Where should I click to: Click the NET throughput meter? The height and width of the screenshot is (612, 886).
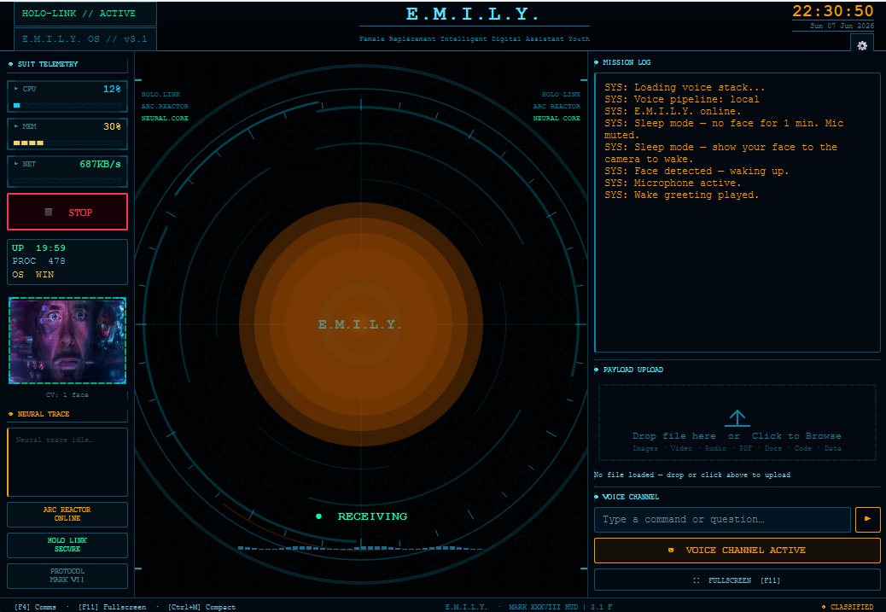pos(67,172)
